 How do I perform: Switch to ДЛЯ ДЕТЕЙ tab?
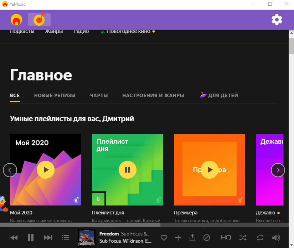tap(219, 95)
